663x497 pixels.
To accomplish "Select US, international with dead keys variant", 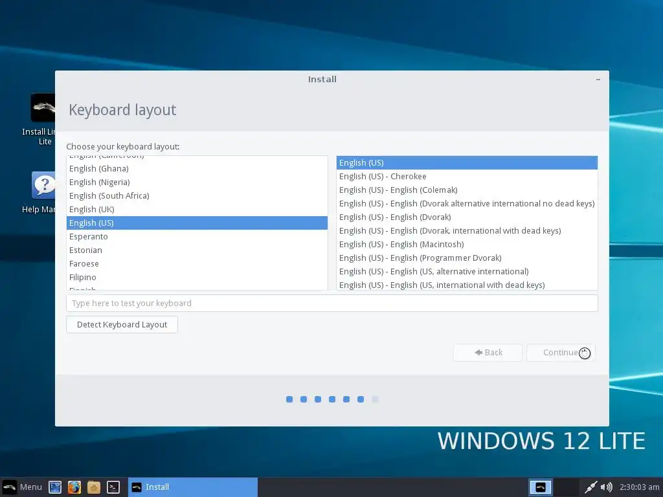I will point(467,285).
